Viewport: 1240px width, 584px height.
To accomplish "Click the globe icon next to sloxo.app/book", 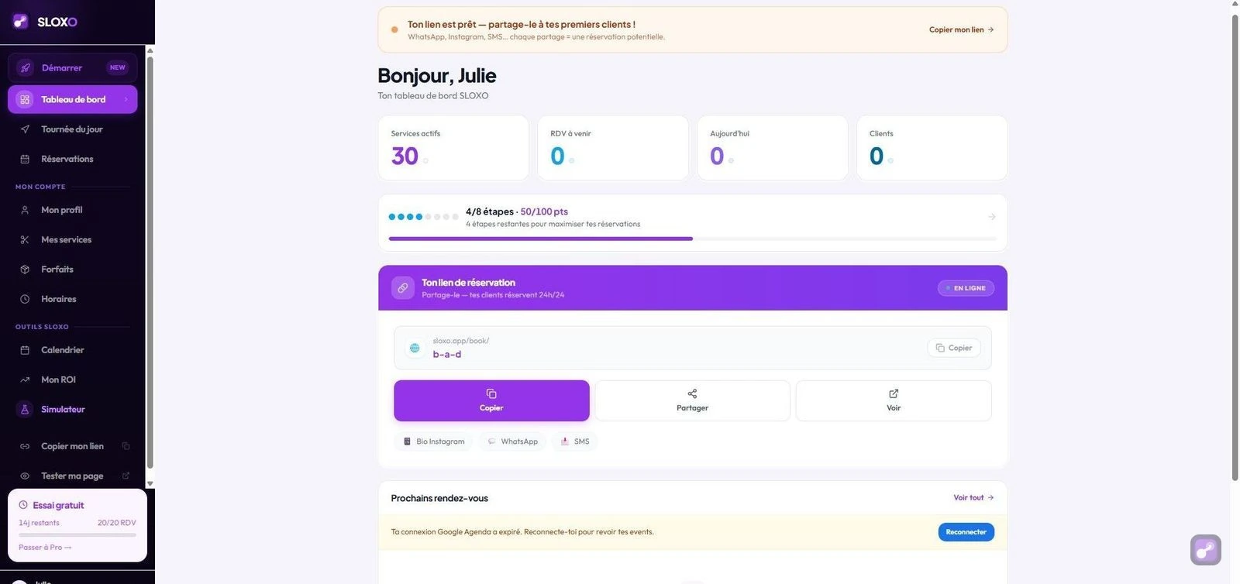I will coord(415,348).
